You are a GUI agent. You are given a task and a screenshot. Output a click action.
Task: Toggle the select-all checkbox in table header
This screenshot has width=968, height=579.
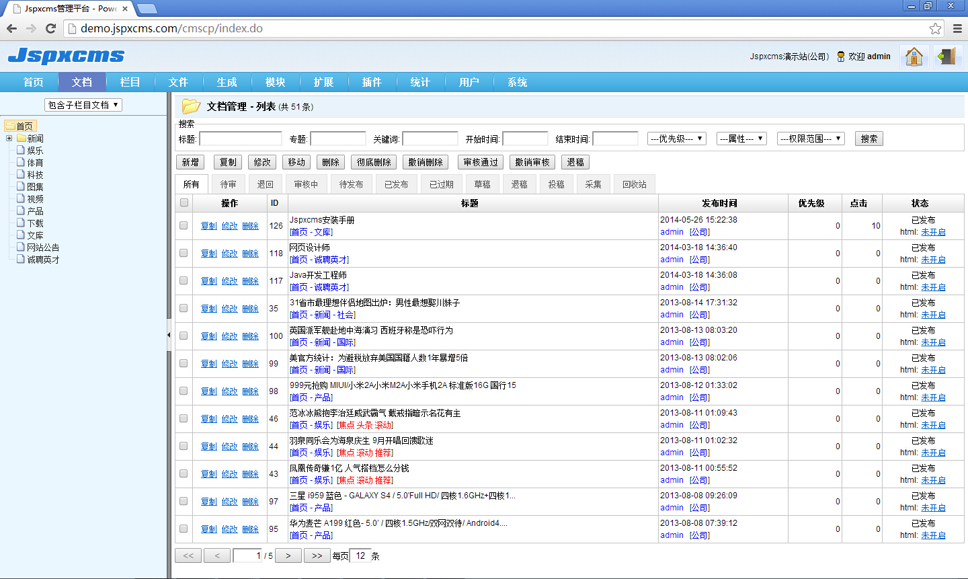coord(183,203)
